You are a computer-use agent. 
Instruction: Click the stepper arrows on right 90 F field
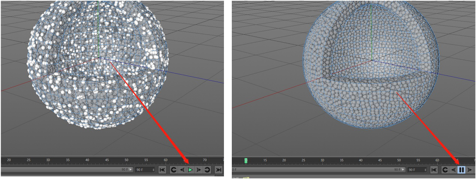[425, 170]
